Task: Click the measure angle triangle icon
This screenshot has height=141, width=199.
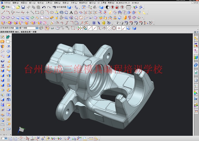Action: pyautogui.click(x=96, y=138)
